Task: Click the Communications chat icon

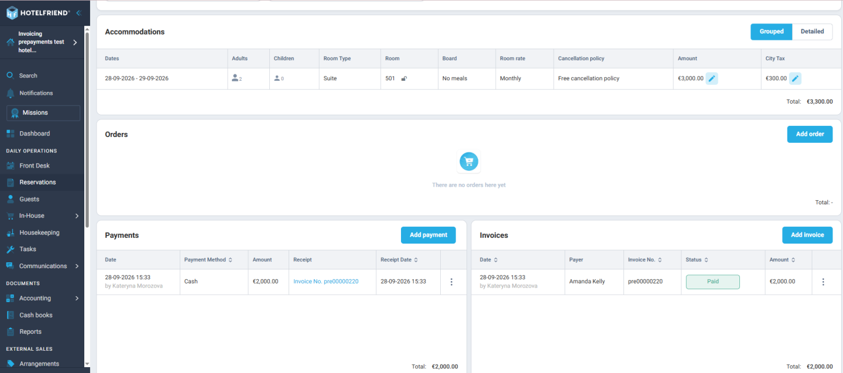Action: point(10,266)
